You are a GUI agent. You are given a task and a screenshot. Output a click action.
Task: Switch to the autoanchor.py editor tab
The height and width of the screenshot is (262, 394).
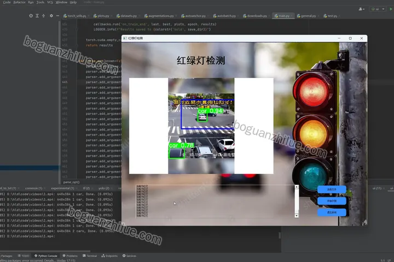[x=194, y=16]
